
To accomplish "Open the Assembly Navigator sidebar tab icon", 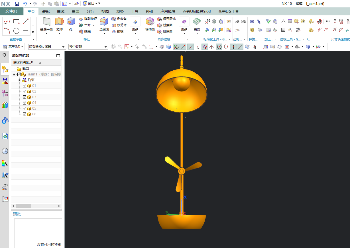I will pos(5,69).
